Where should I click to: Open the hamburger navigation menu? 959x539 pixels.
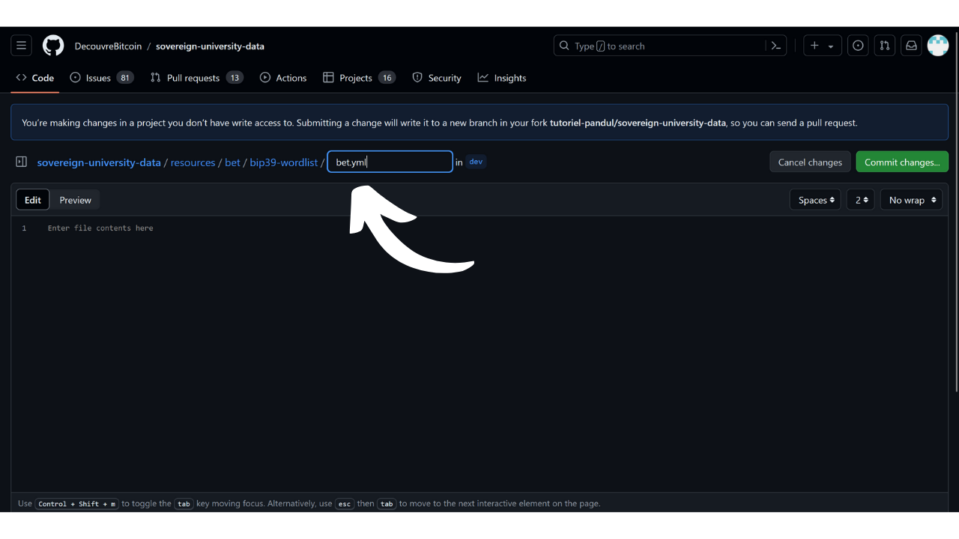21,46
